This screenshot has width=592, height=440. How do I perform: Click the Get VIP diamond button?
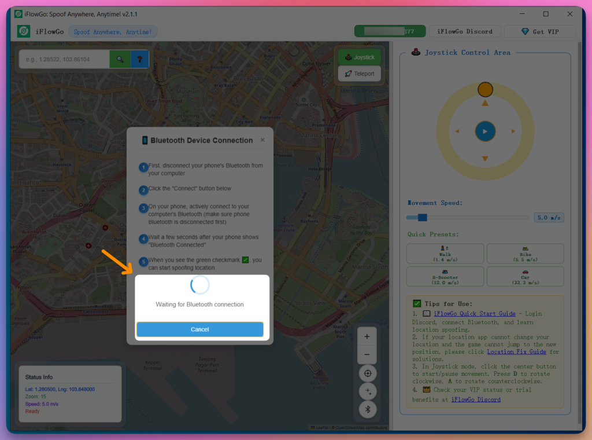[540, 32]
